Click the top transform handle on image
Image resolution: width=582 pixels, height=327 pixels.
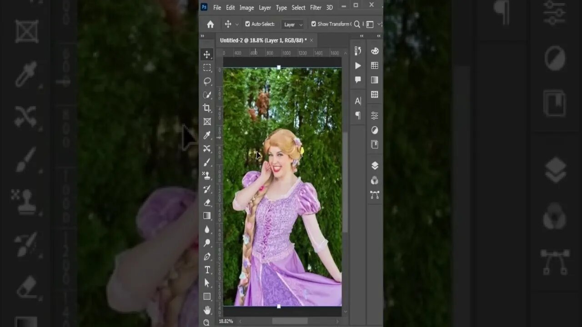click(279, 67)
